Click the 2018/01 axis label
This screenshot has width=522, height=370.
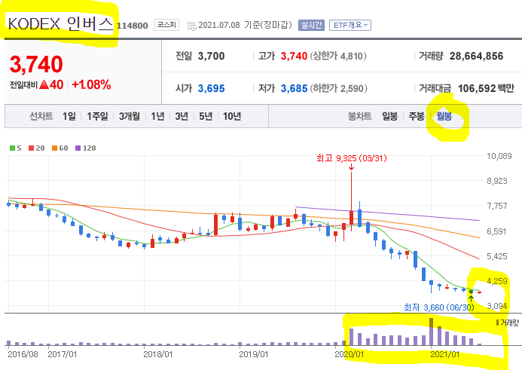pos(157,354)
